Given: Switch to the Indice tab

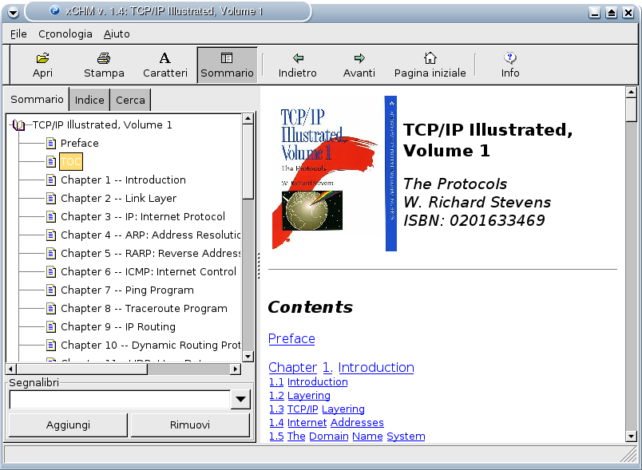Looking at the screenshot, I should pyautogui.click(x=89, y=100).
